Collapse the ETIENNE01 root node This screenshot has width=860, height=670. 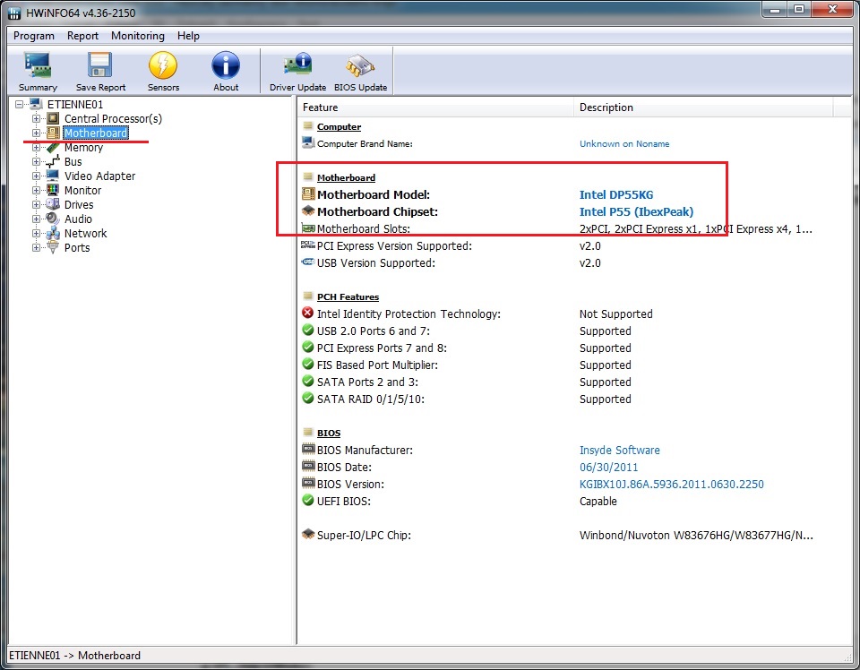[19, 104]
